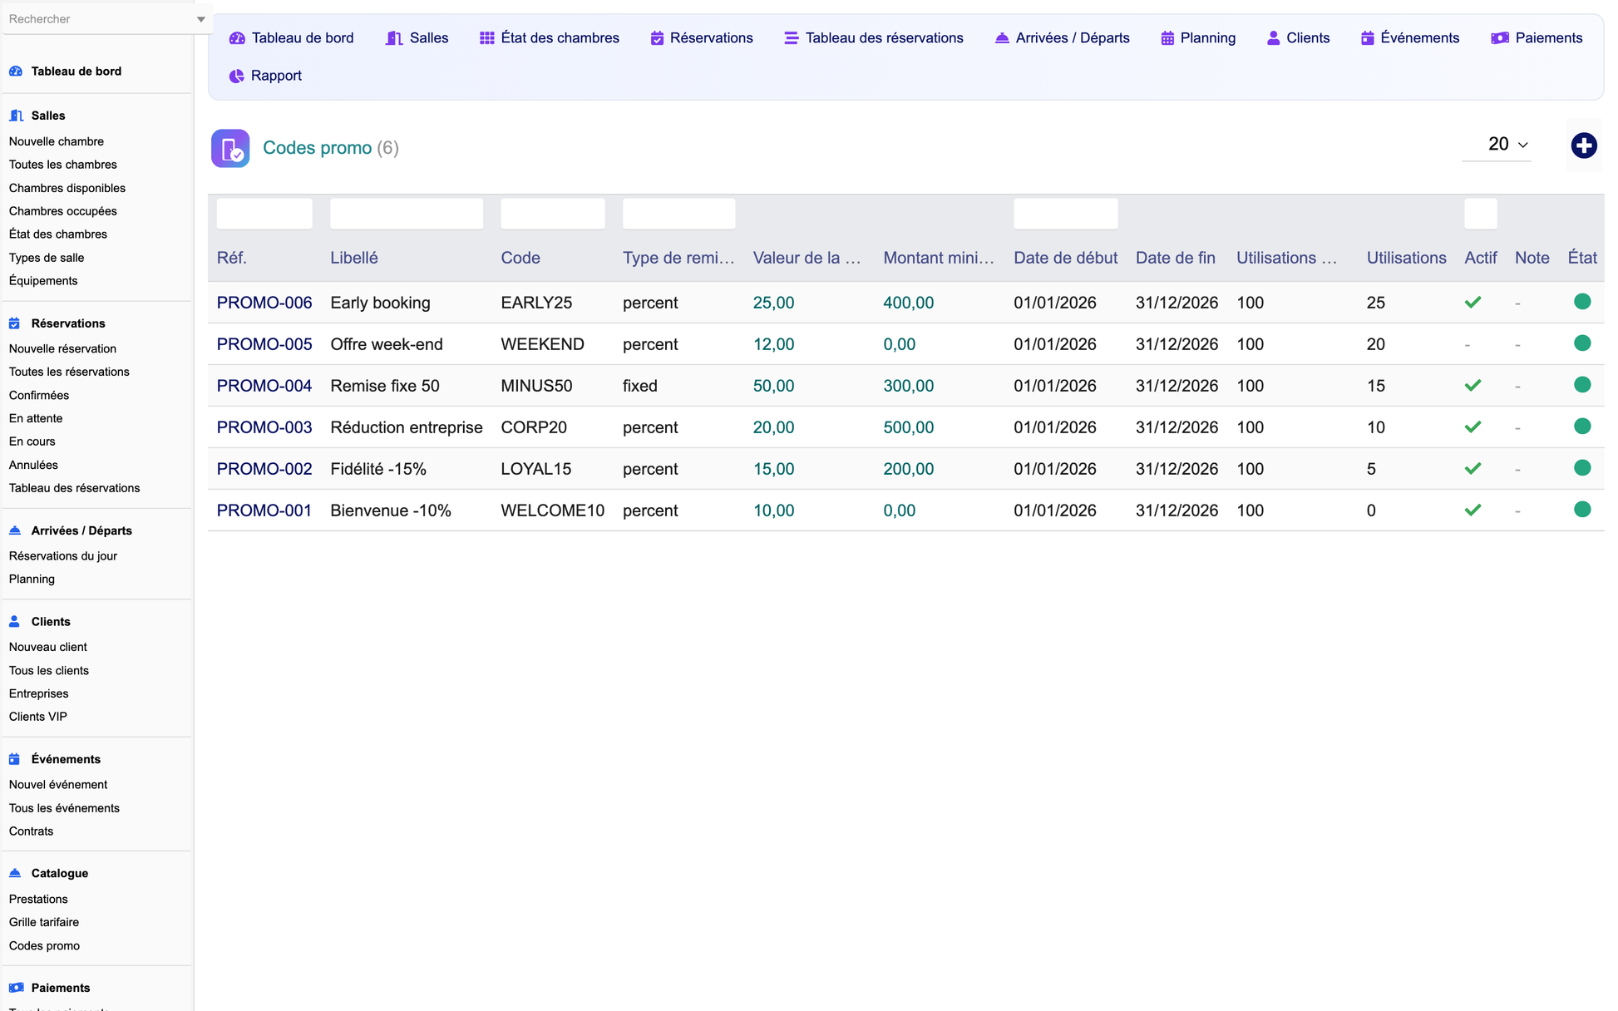Click green status dot for PROMO-002

click(1582, 468)
